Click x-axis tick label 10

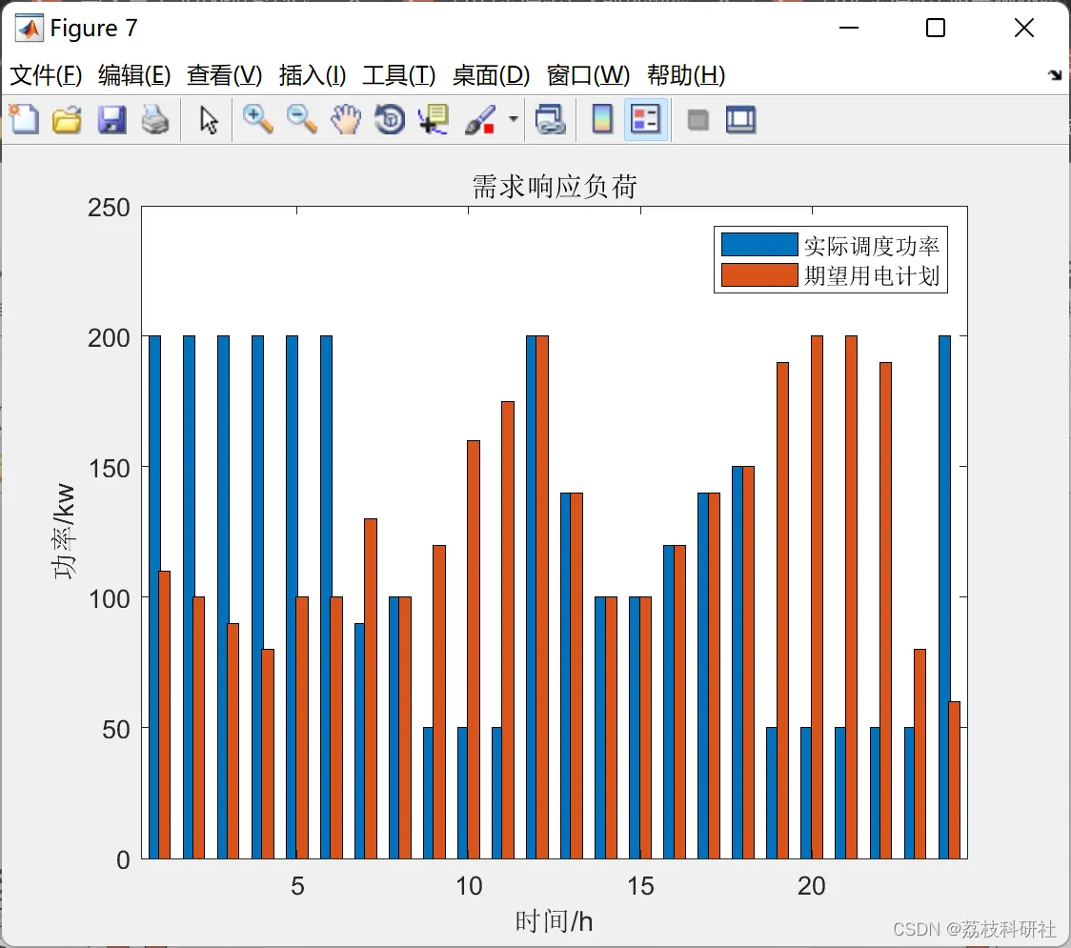point(469,886)
